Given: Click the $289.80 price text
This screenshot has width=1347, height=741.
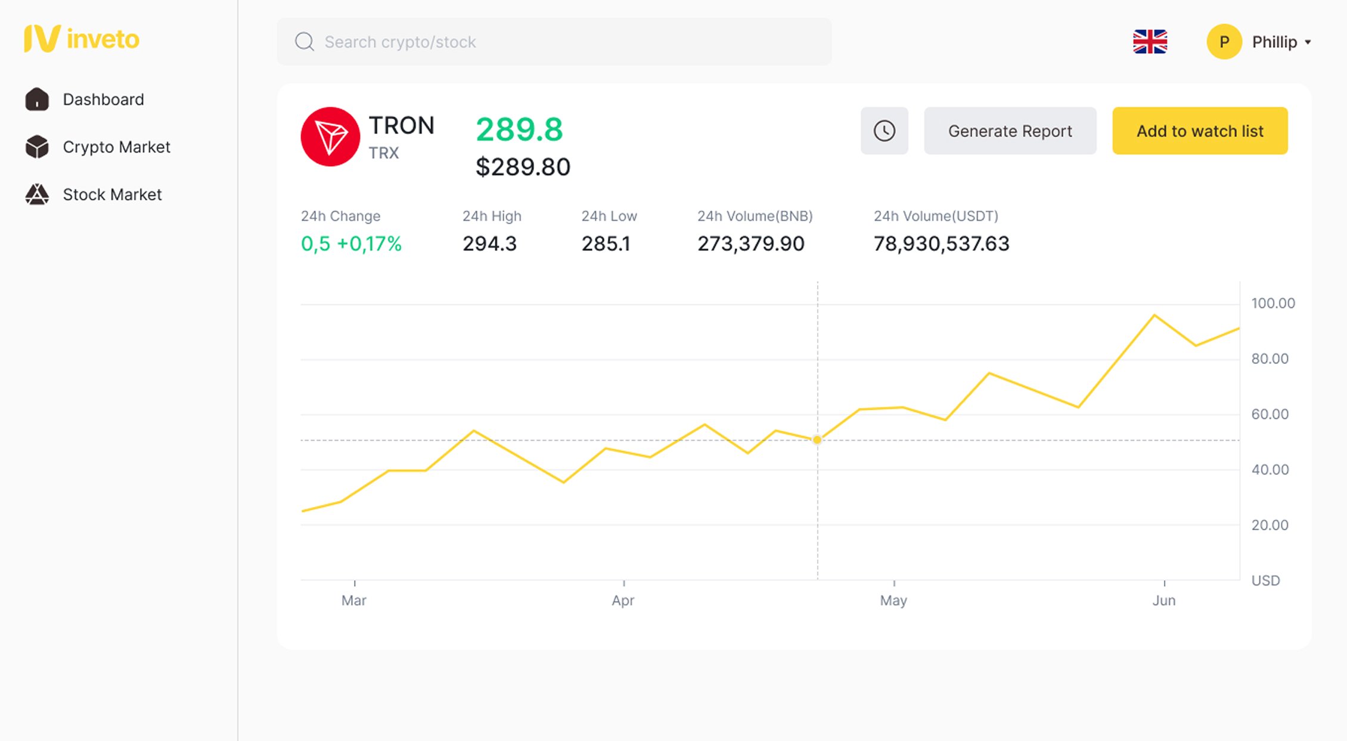Looking at the screenshot, I should point(523,167).
